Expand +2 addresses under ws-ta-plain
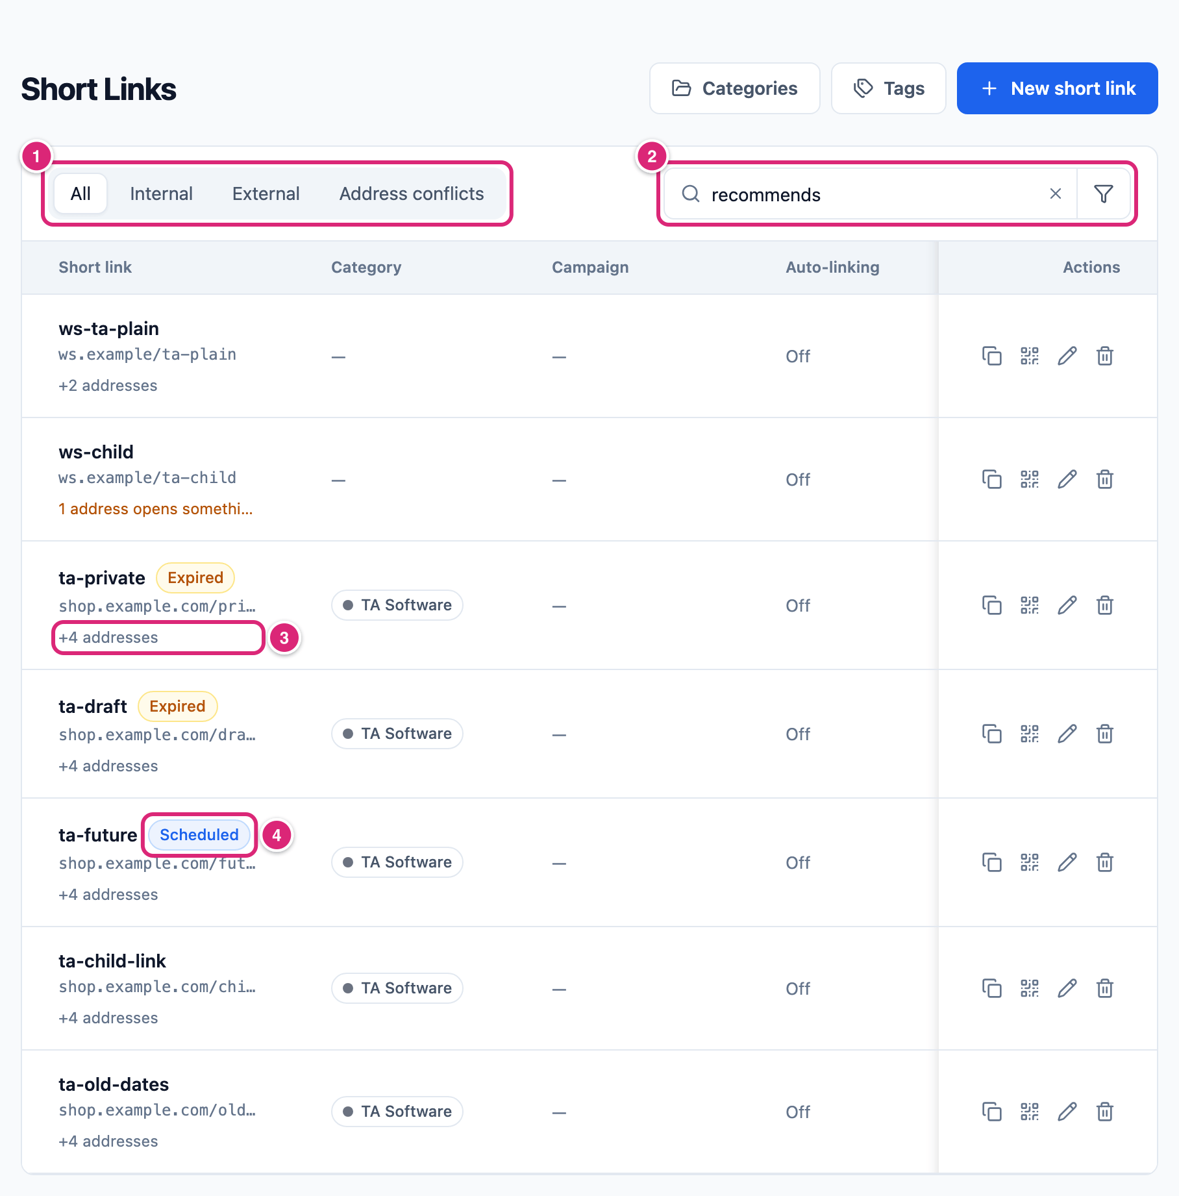Screen dimensions: 1179x1196 pos(108,386)
